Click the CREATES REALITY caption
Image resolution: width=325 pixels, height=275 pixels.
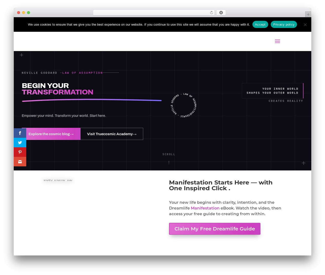tap(286, 101)
